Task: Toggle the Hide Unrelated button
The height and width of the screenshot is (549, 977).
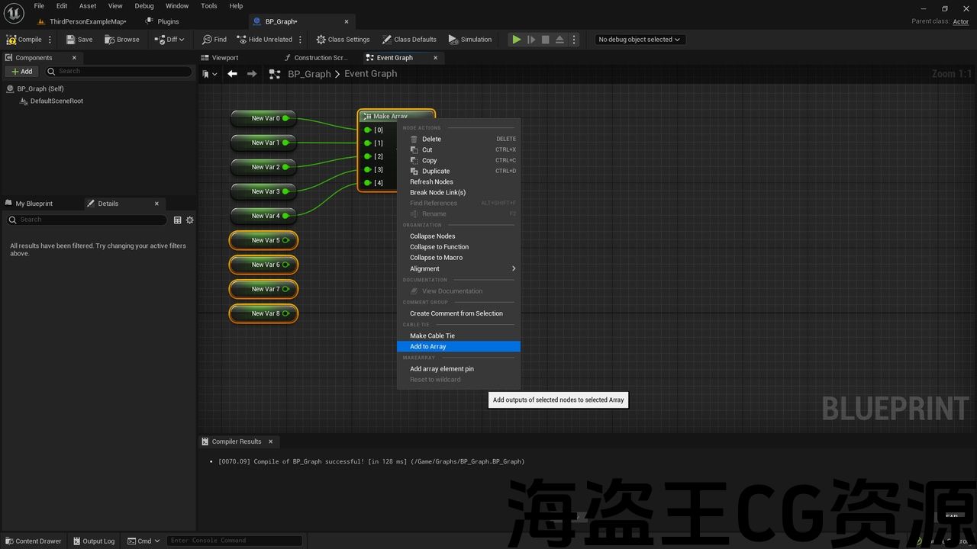Action: point(265,40)
